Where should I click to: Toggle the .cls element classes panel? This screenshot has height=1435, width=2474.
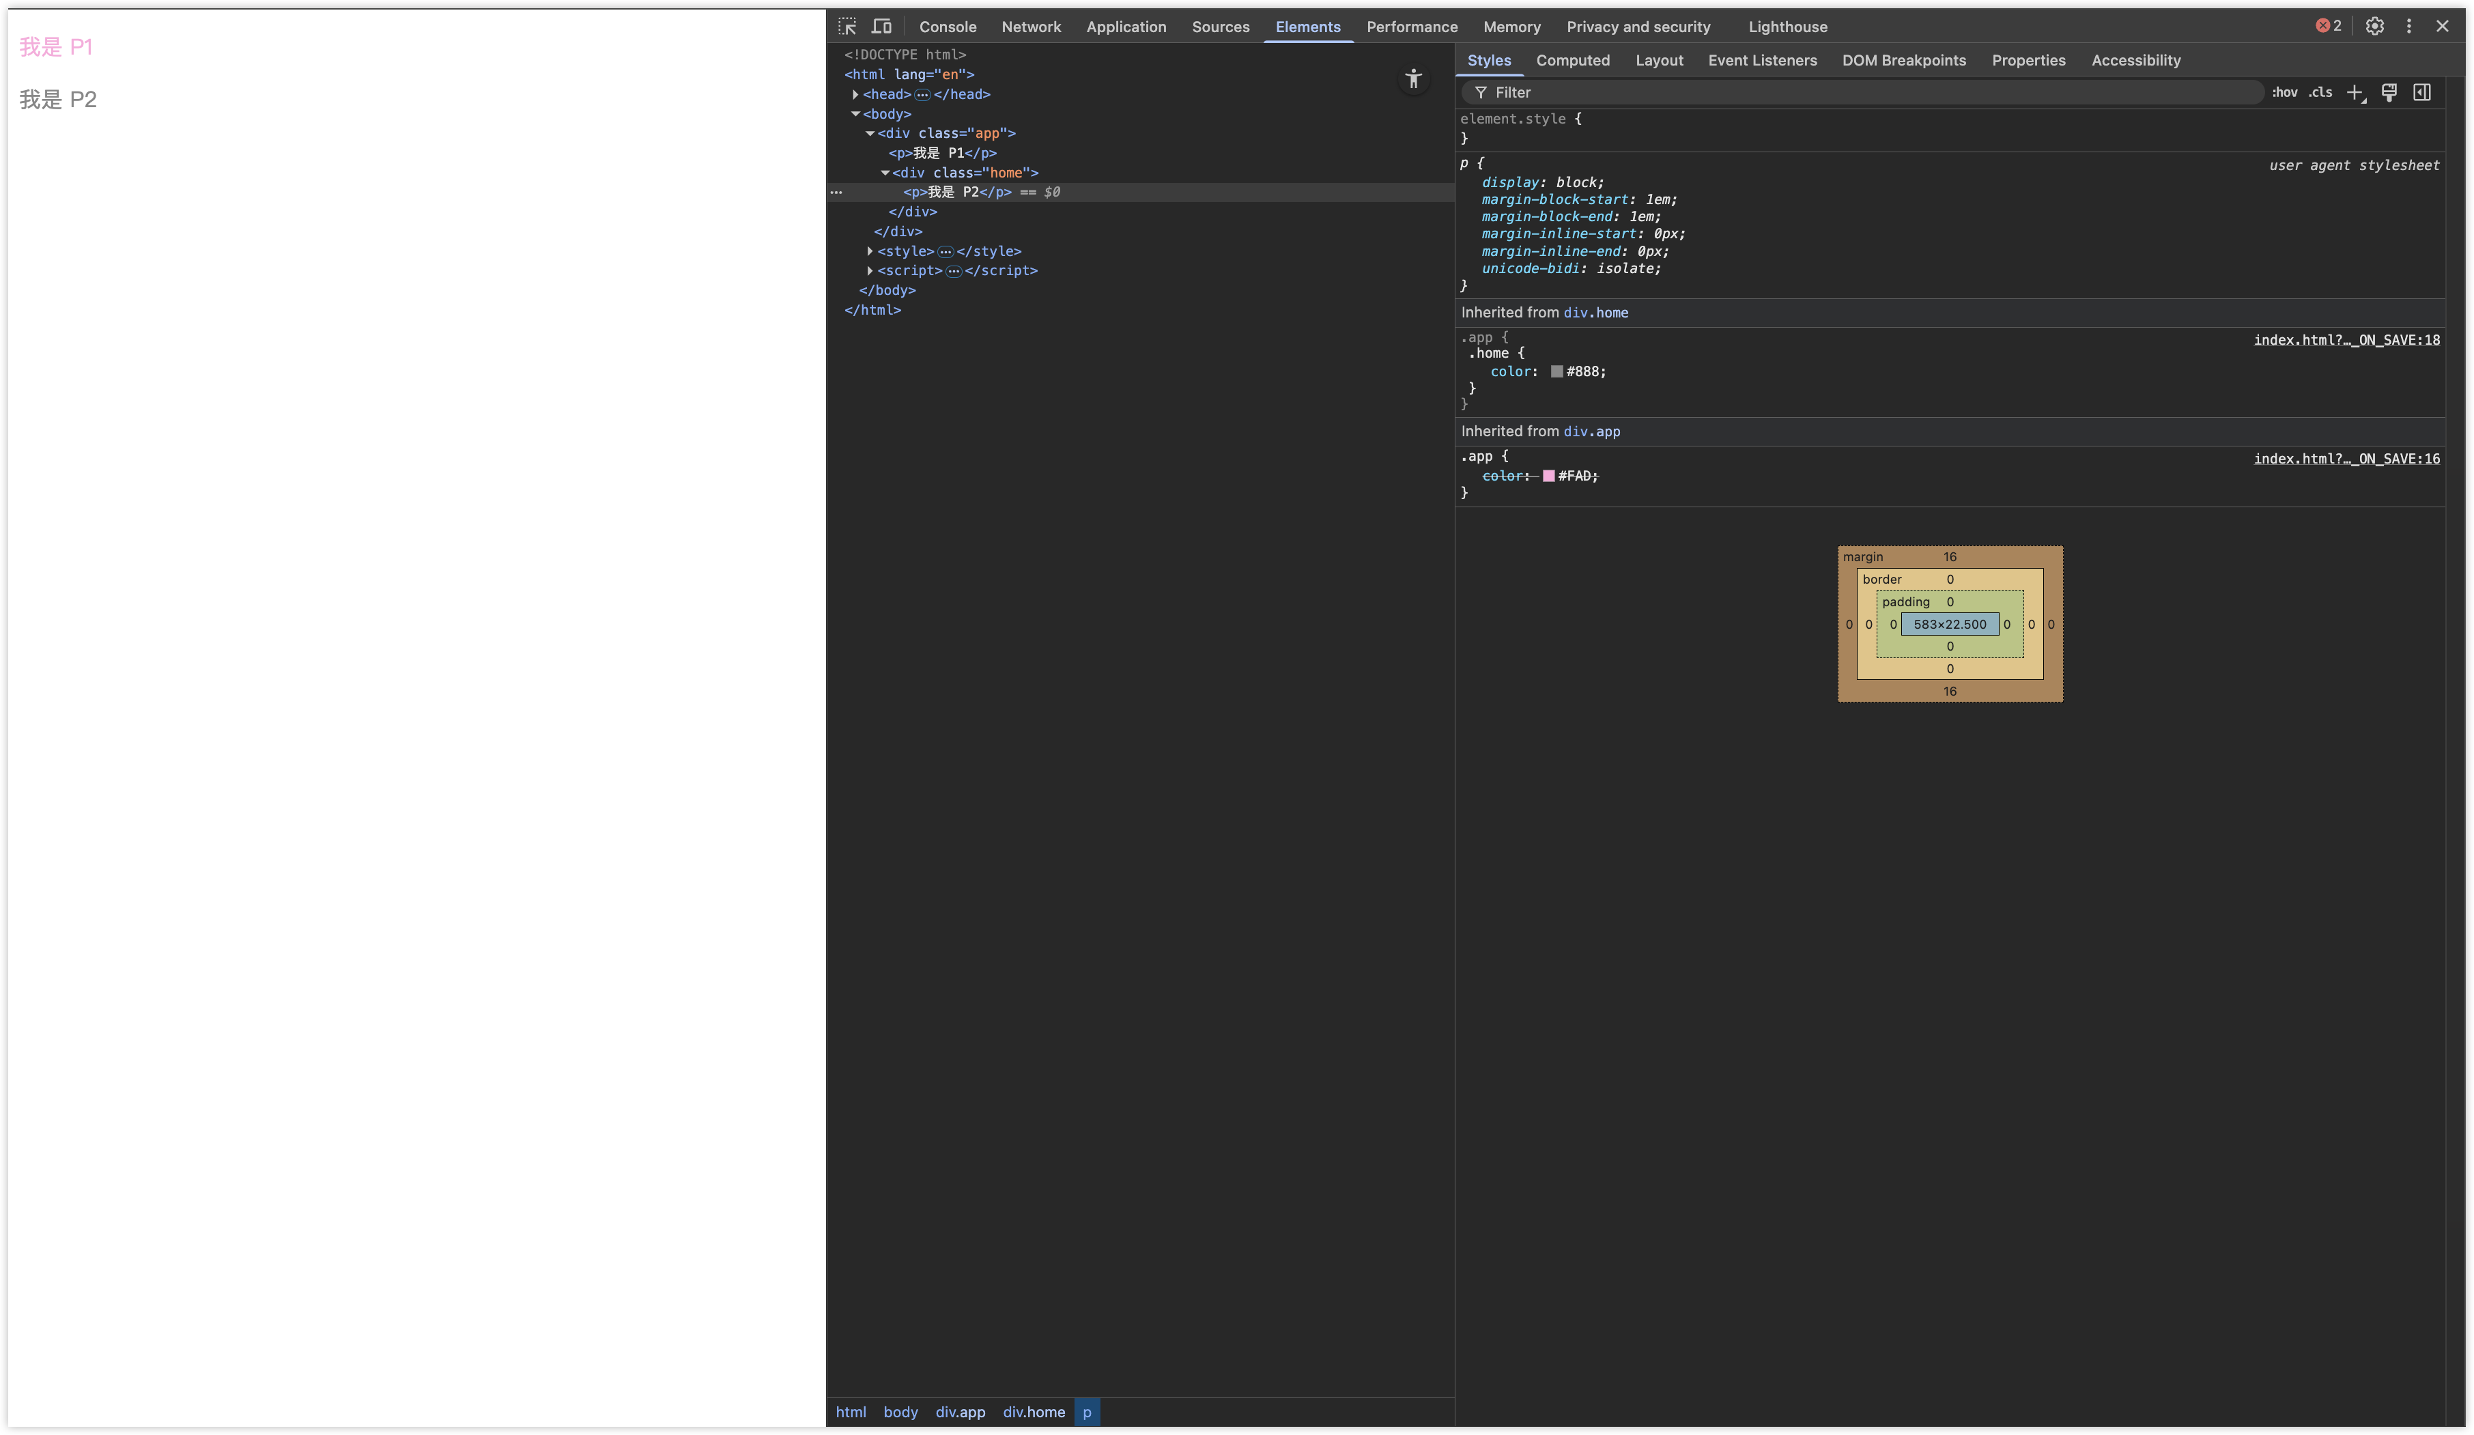tap(2321, 92)
